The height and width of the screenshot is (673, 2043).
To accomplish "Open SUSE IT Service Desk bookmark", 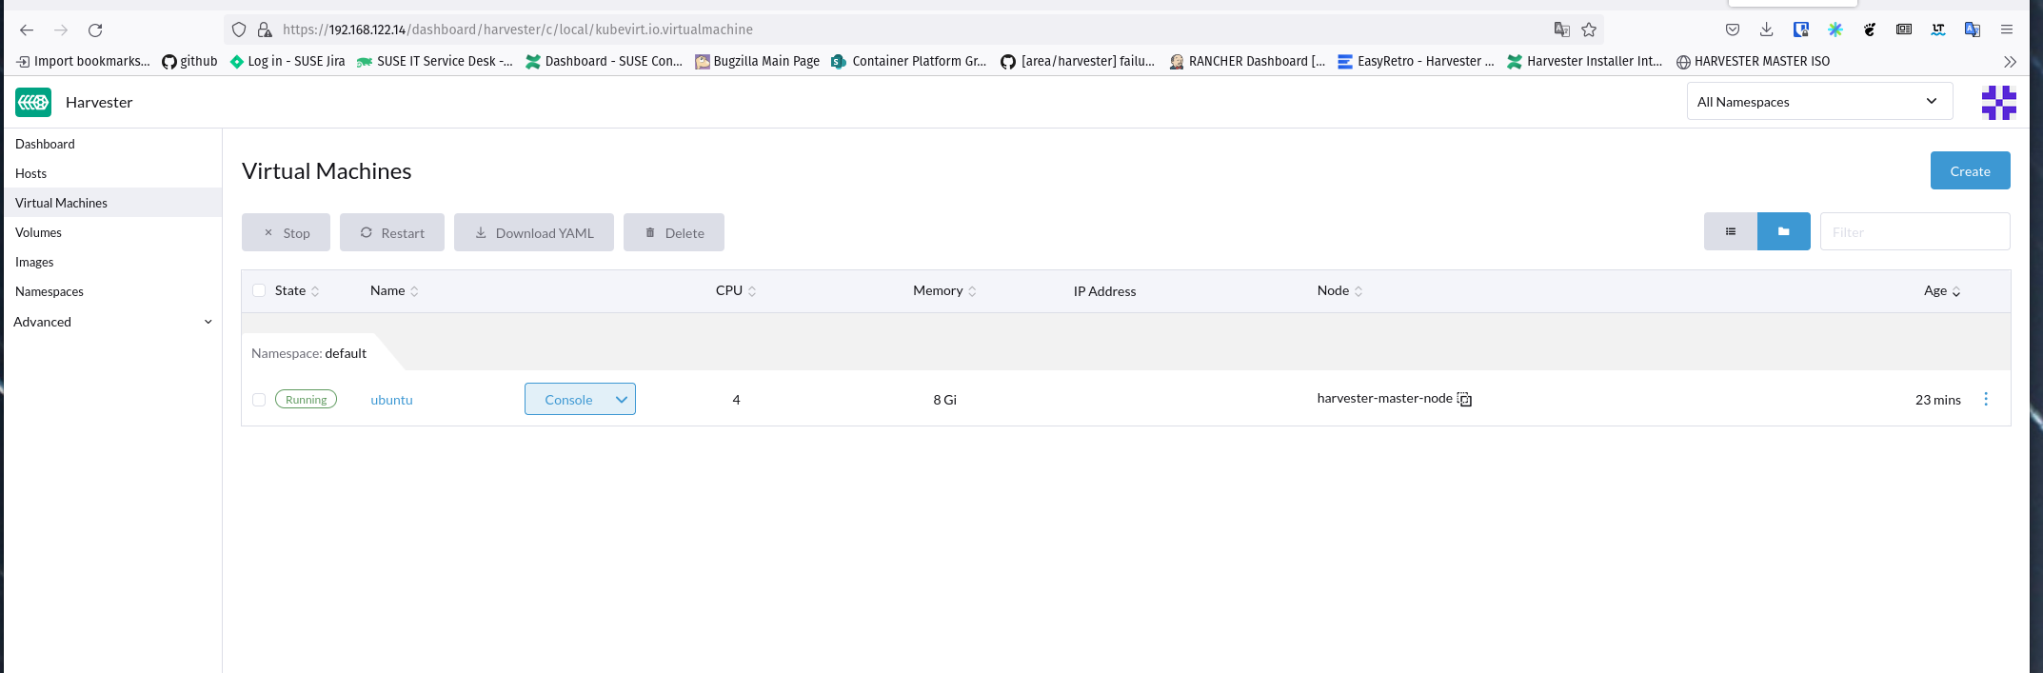I will click(435, 61).
